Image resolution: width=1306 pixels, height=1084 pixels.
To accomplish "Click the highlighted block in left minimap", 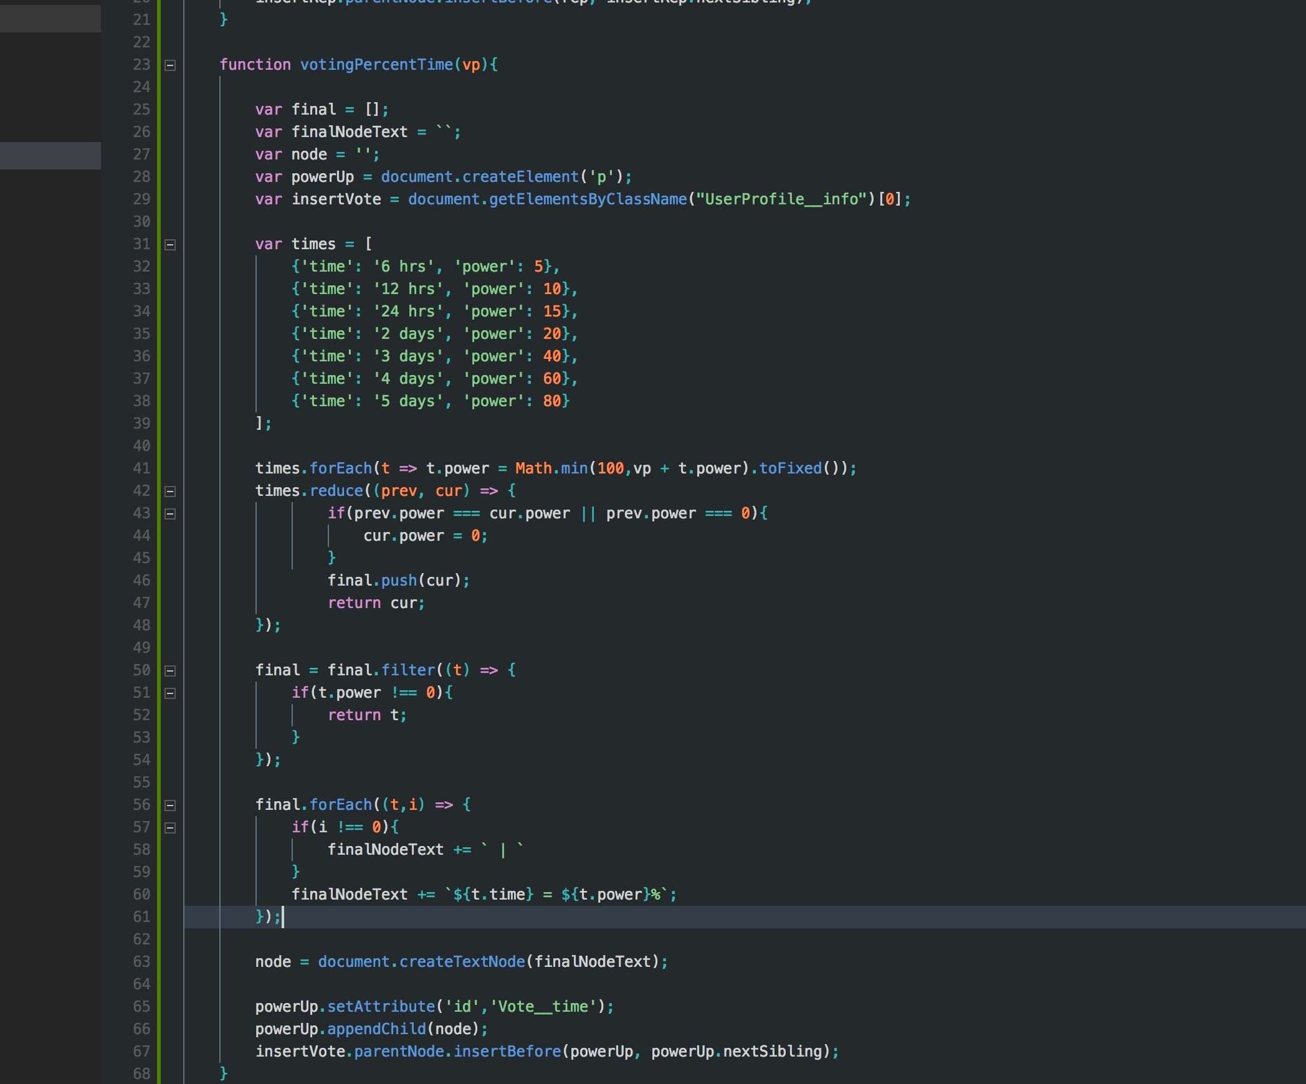I will click(x=50, y=156).
